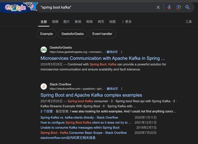Select the 全部 results tab
Screen dimensions: 198x144
44,22
